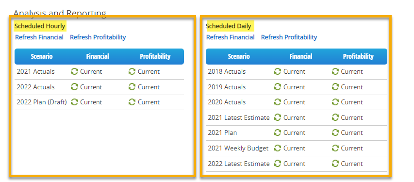Click Financial refresh icon for 2021 Plan
This screenshot has height=182, width=414.
point(278,132)
